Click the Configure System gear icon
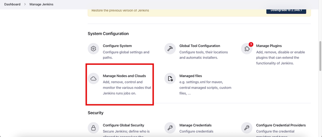 click(94, 49)
